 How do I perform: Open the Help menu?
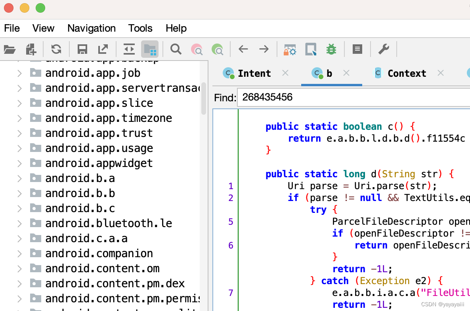coord(176,28)
